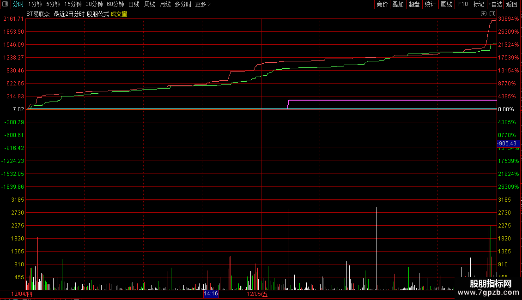Click the yellow 成交量 volume label
Screen dimensions: 522x300
(x=119, y=14)
